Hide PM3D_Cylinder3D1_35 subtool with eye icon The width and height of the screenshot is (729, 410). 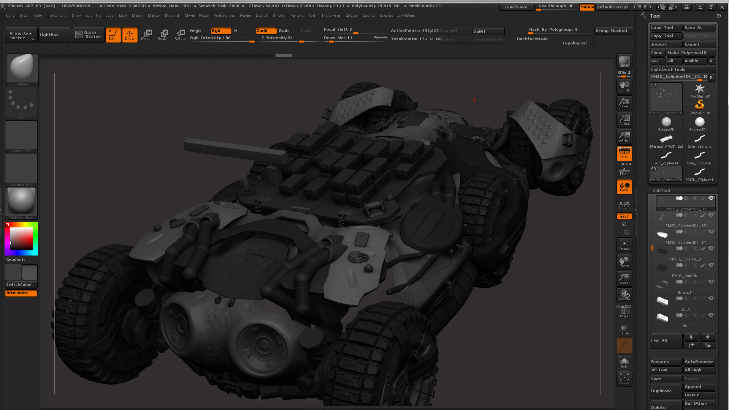point(711,215)
